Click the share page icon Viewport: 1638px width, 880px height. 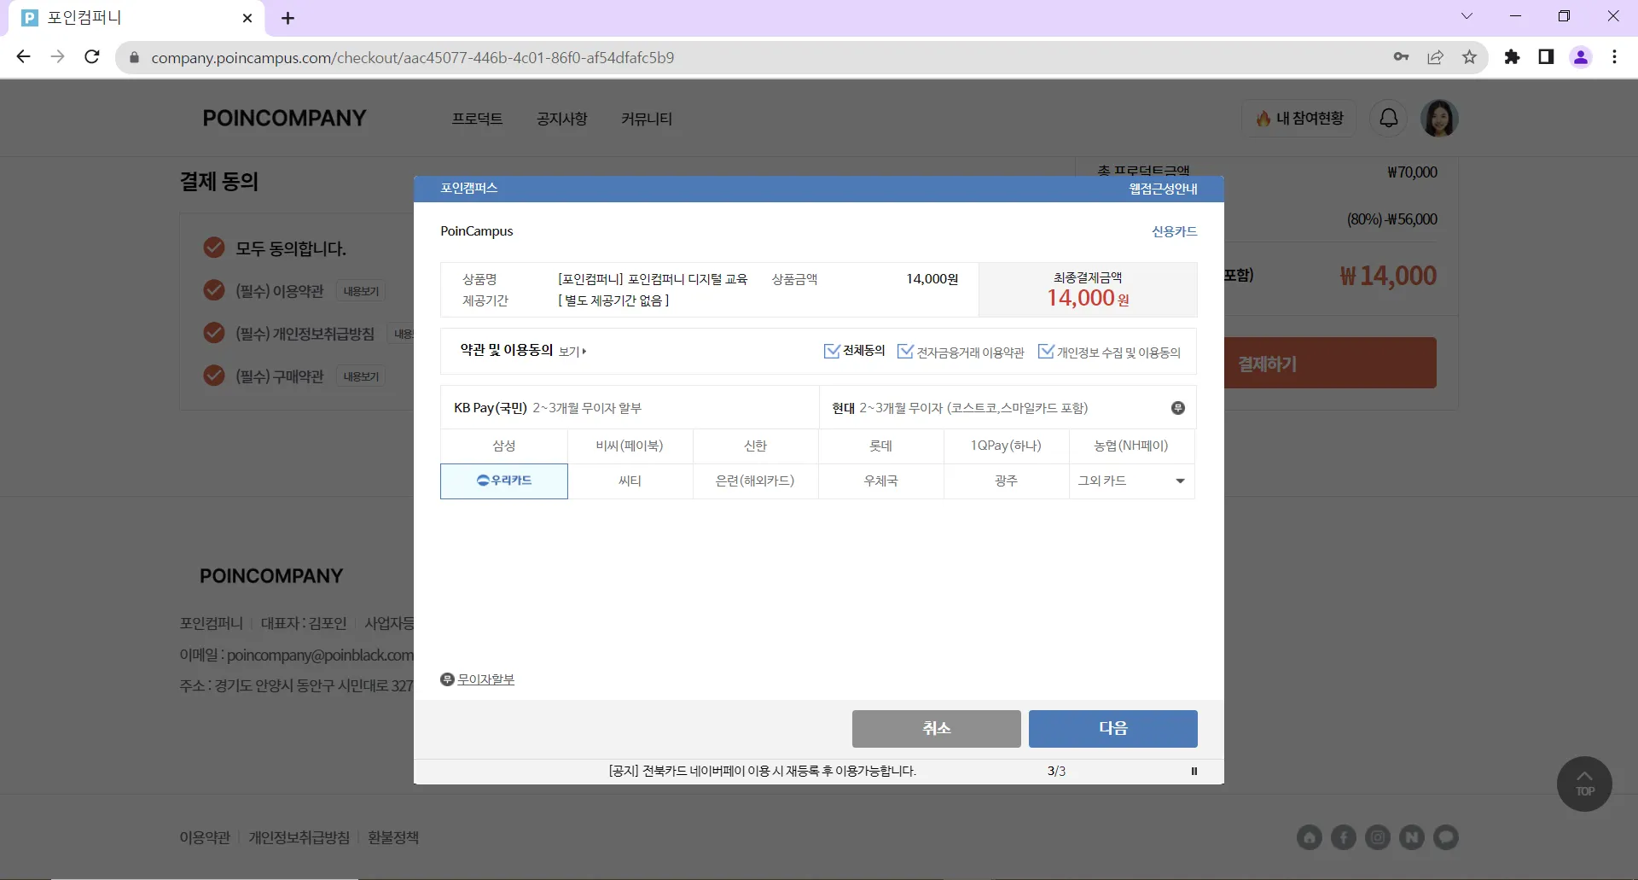1436,57
